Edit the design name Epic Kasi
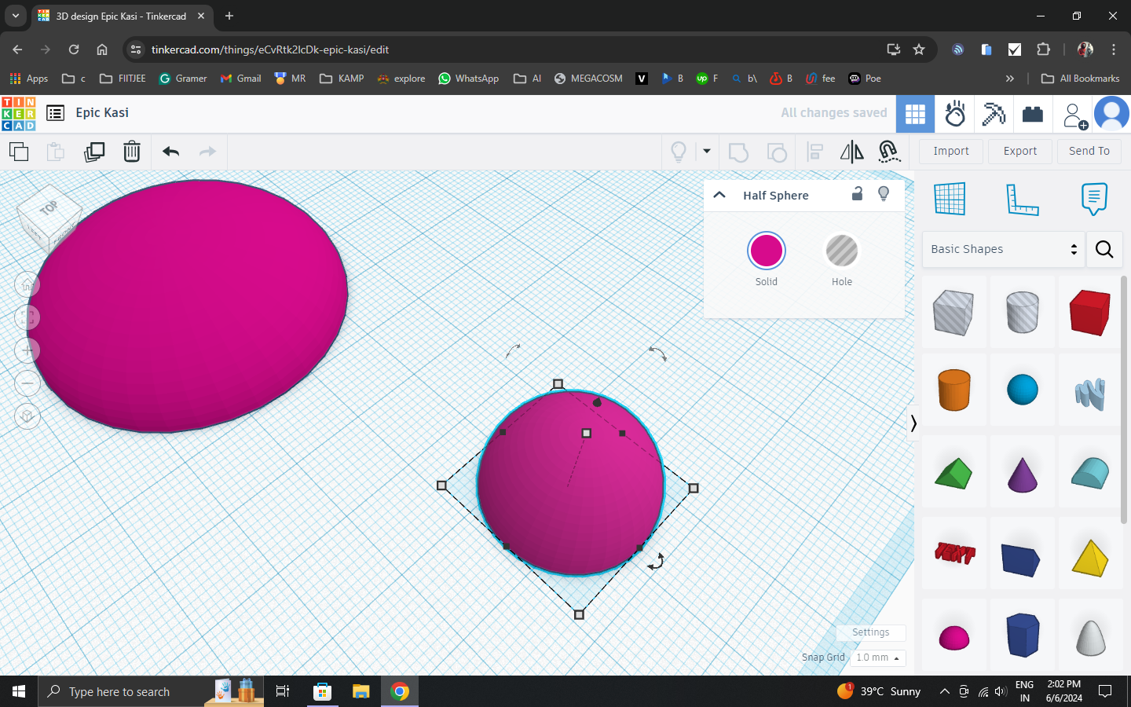Image resolution: width=1131 pixels, height=707 pixels. (102, 112)
